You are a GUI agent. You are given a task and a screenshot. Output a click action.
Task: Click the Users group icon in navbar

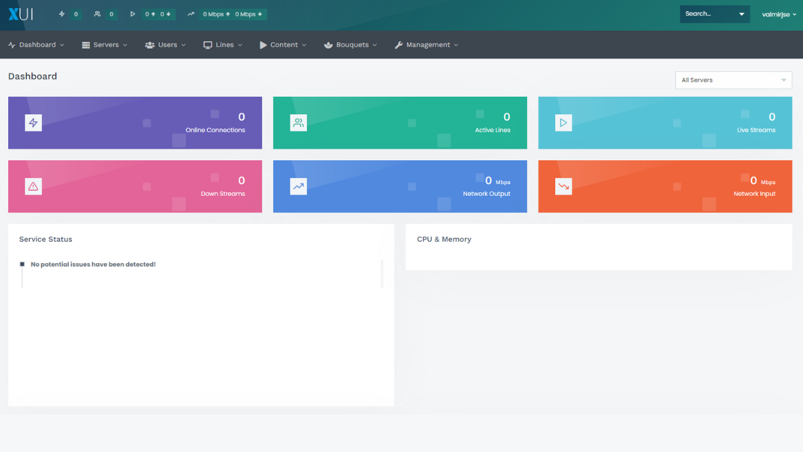(149, 45)
